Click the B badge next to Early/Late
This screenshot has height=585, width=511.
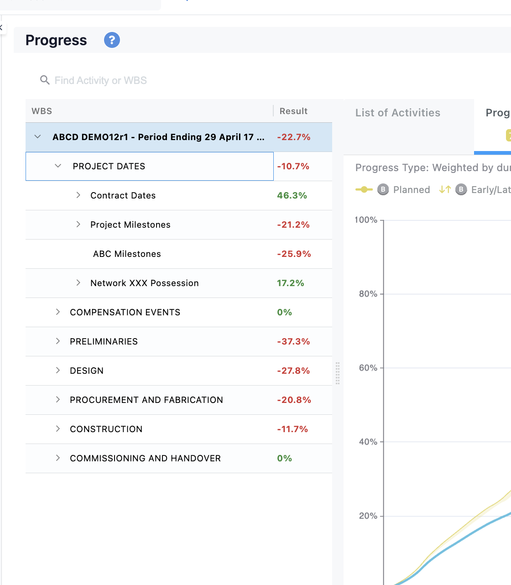461,189
